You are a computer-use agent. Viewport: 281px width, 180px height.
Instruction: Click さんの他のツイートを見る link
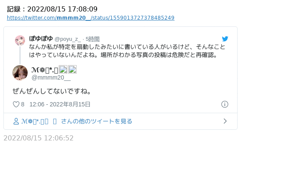[97, 121]
